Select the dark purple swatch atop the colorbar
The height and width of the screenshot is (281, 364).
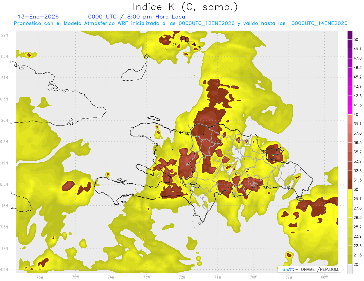pos(350,35)
